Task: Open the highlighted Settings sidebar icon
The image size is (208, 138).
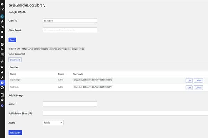Action: [2, 82]
